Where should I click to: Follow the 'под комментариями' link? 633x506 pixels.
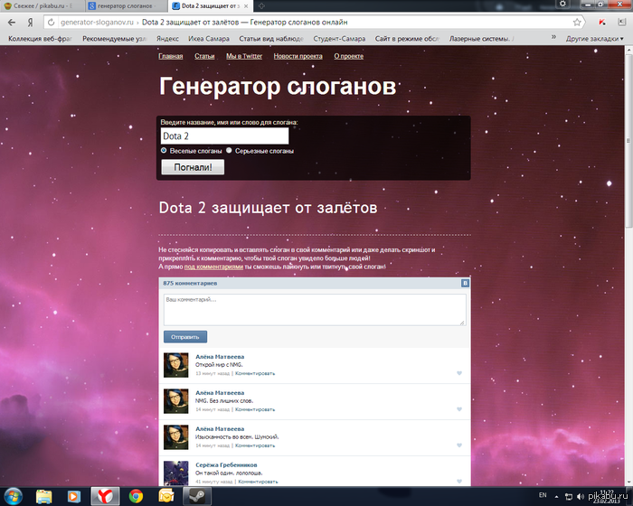tap(213, 267)
